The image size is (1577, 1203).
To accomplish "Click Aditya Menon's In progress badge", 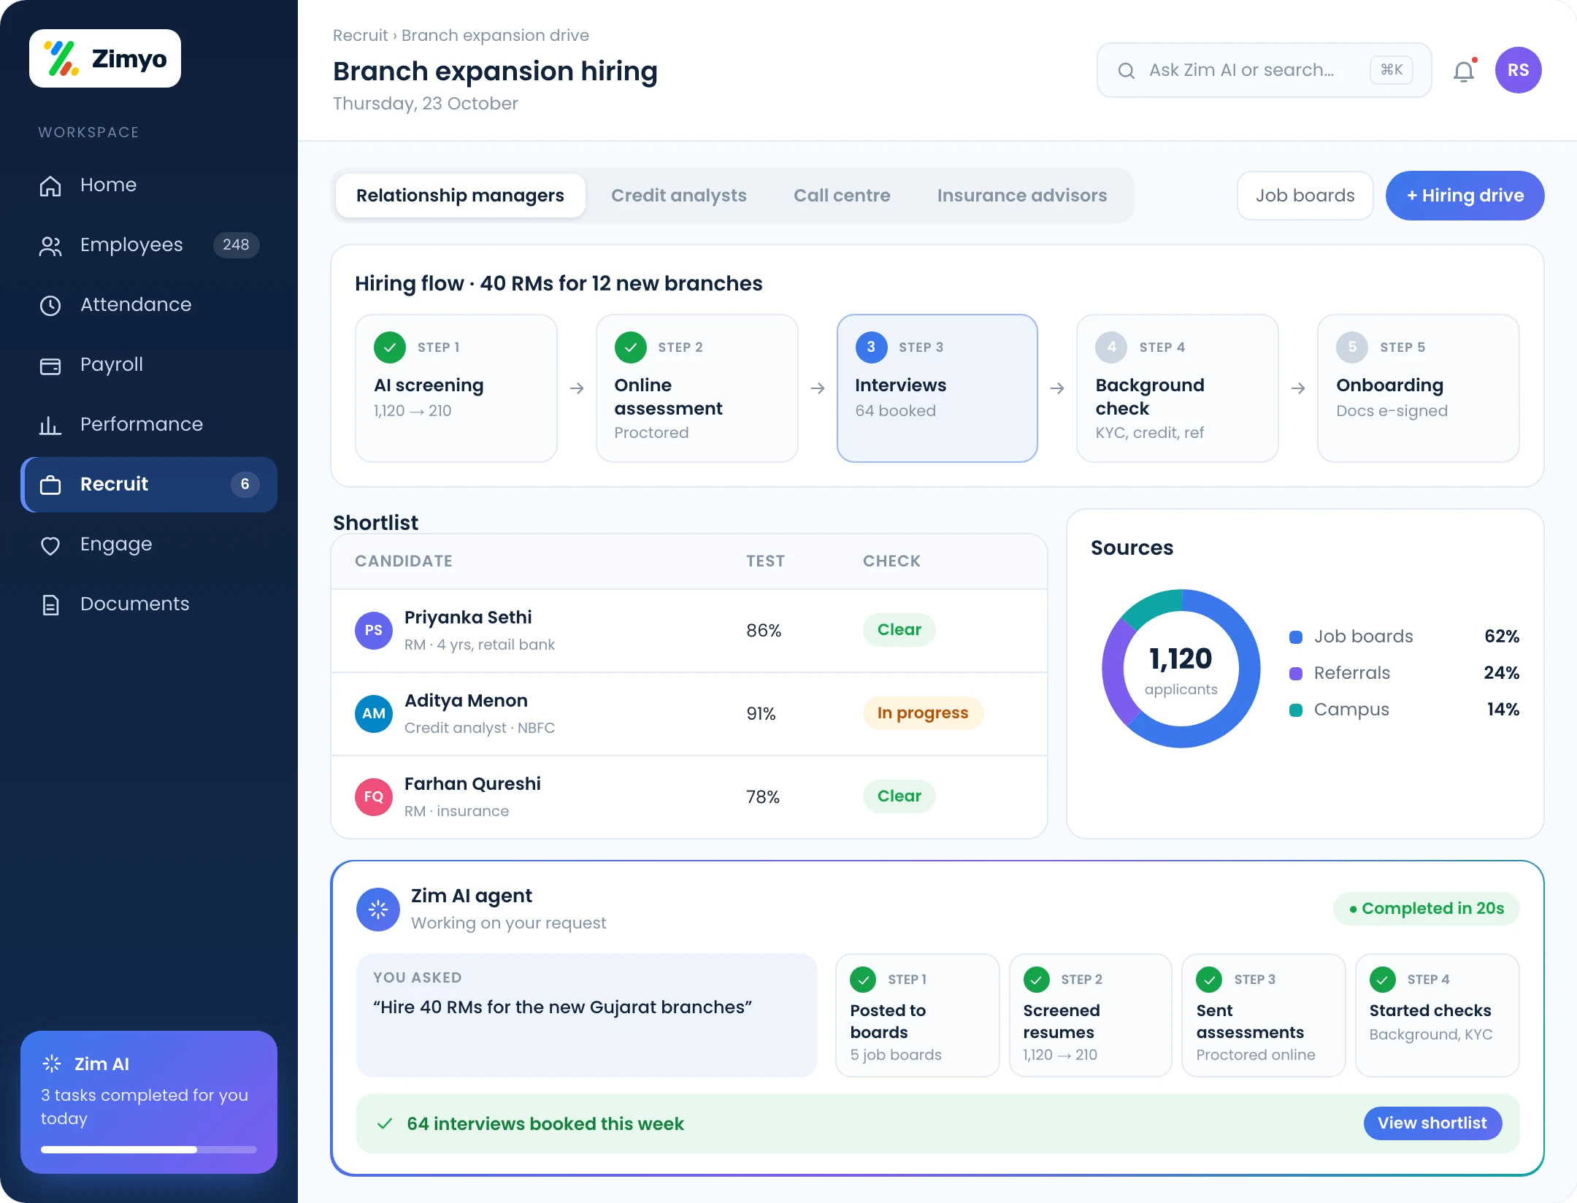I will [x=923, y=713].
